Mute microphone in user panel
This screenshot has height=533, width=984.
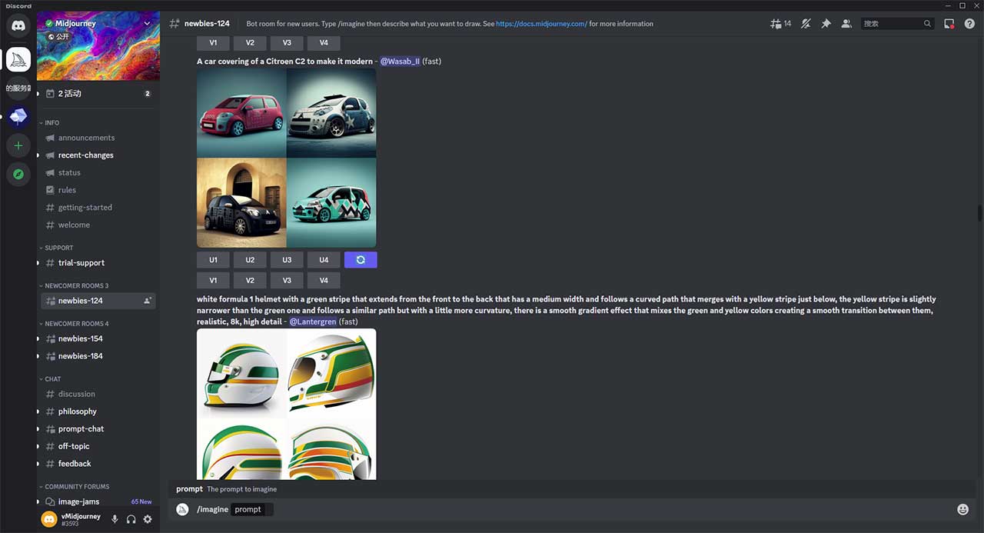115,519
